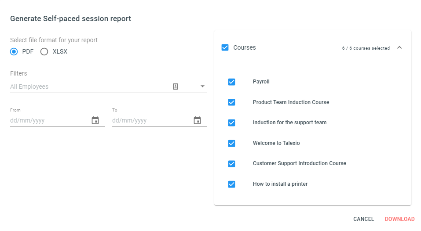Screen dimensions: 421x231
Task: Uncheck How to install a printer checkbox
Action: [x=231, y=184]
